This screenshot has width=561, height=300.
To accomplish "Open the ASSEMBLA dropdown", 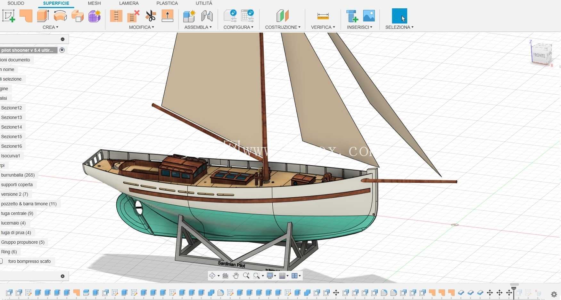I will point(198,27).
